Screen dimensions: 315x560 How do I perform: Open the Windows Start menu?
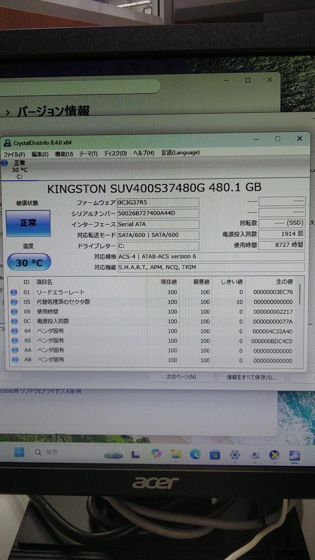[x=19, y=452]
